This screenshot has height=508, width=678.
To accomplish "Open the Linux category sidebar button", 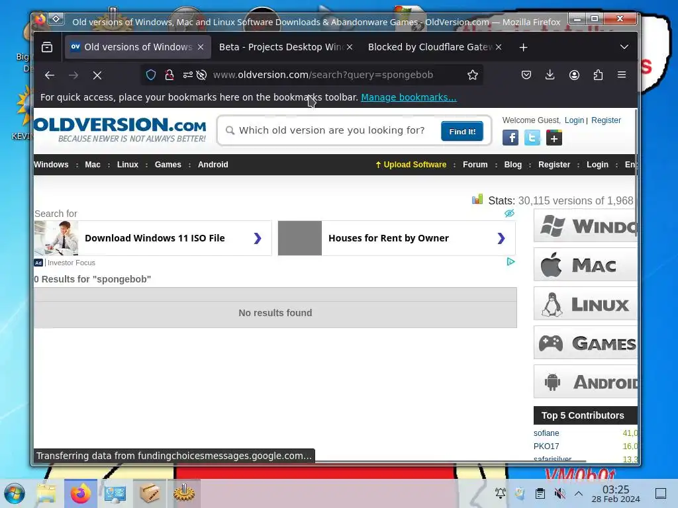I will pyautogui.click(x=585, y=304).
